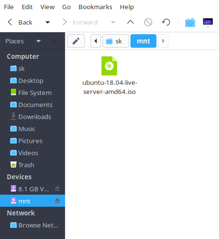This screenshot has width=219, height=239.
Task: Go up to parent folder
Action: (x=130, y=22)
